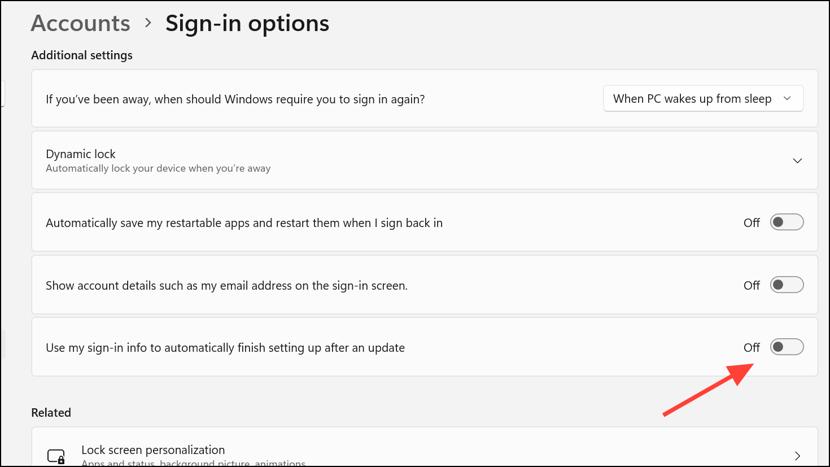Image resolution: width=830 pixels, height=467 pixels.
Task: Click the chevron on Lock screen personalization row
Action: click(797, 456)
